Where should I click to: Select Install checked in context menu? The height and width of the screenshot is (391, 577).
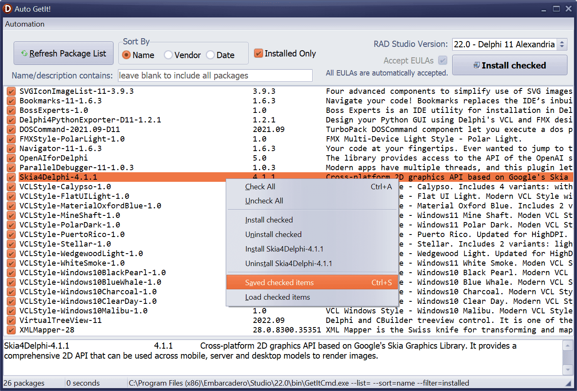click(312, 220)
